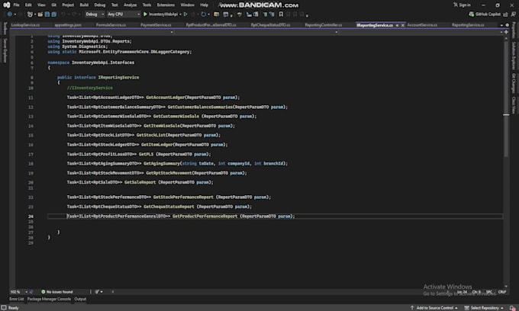Click the Sign in button
Viewport: 519px width, 311px height.
[462, 5]
